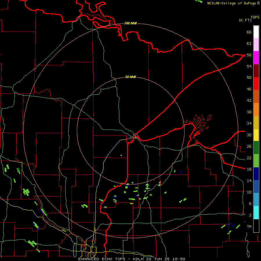Click the bright orange legend swatch
This screenshot has width=261, height=261.
[256, 110]
